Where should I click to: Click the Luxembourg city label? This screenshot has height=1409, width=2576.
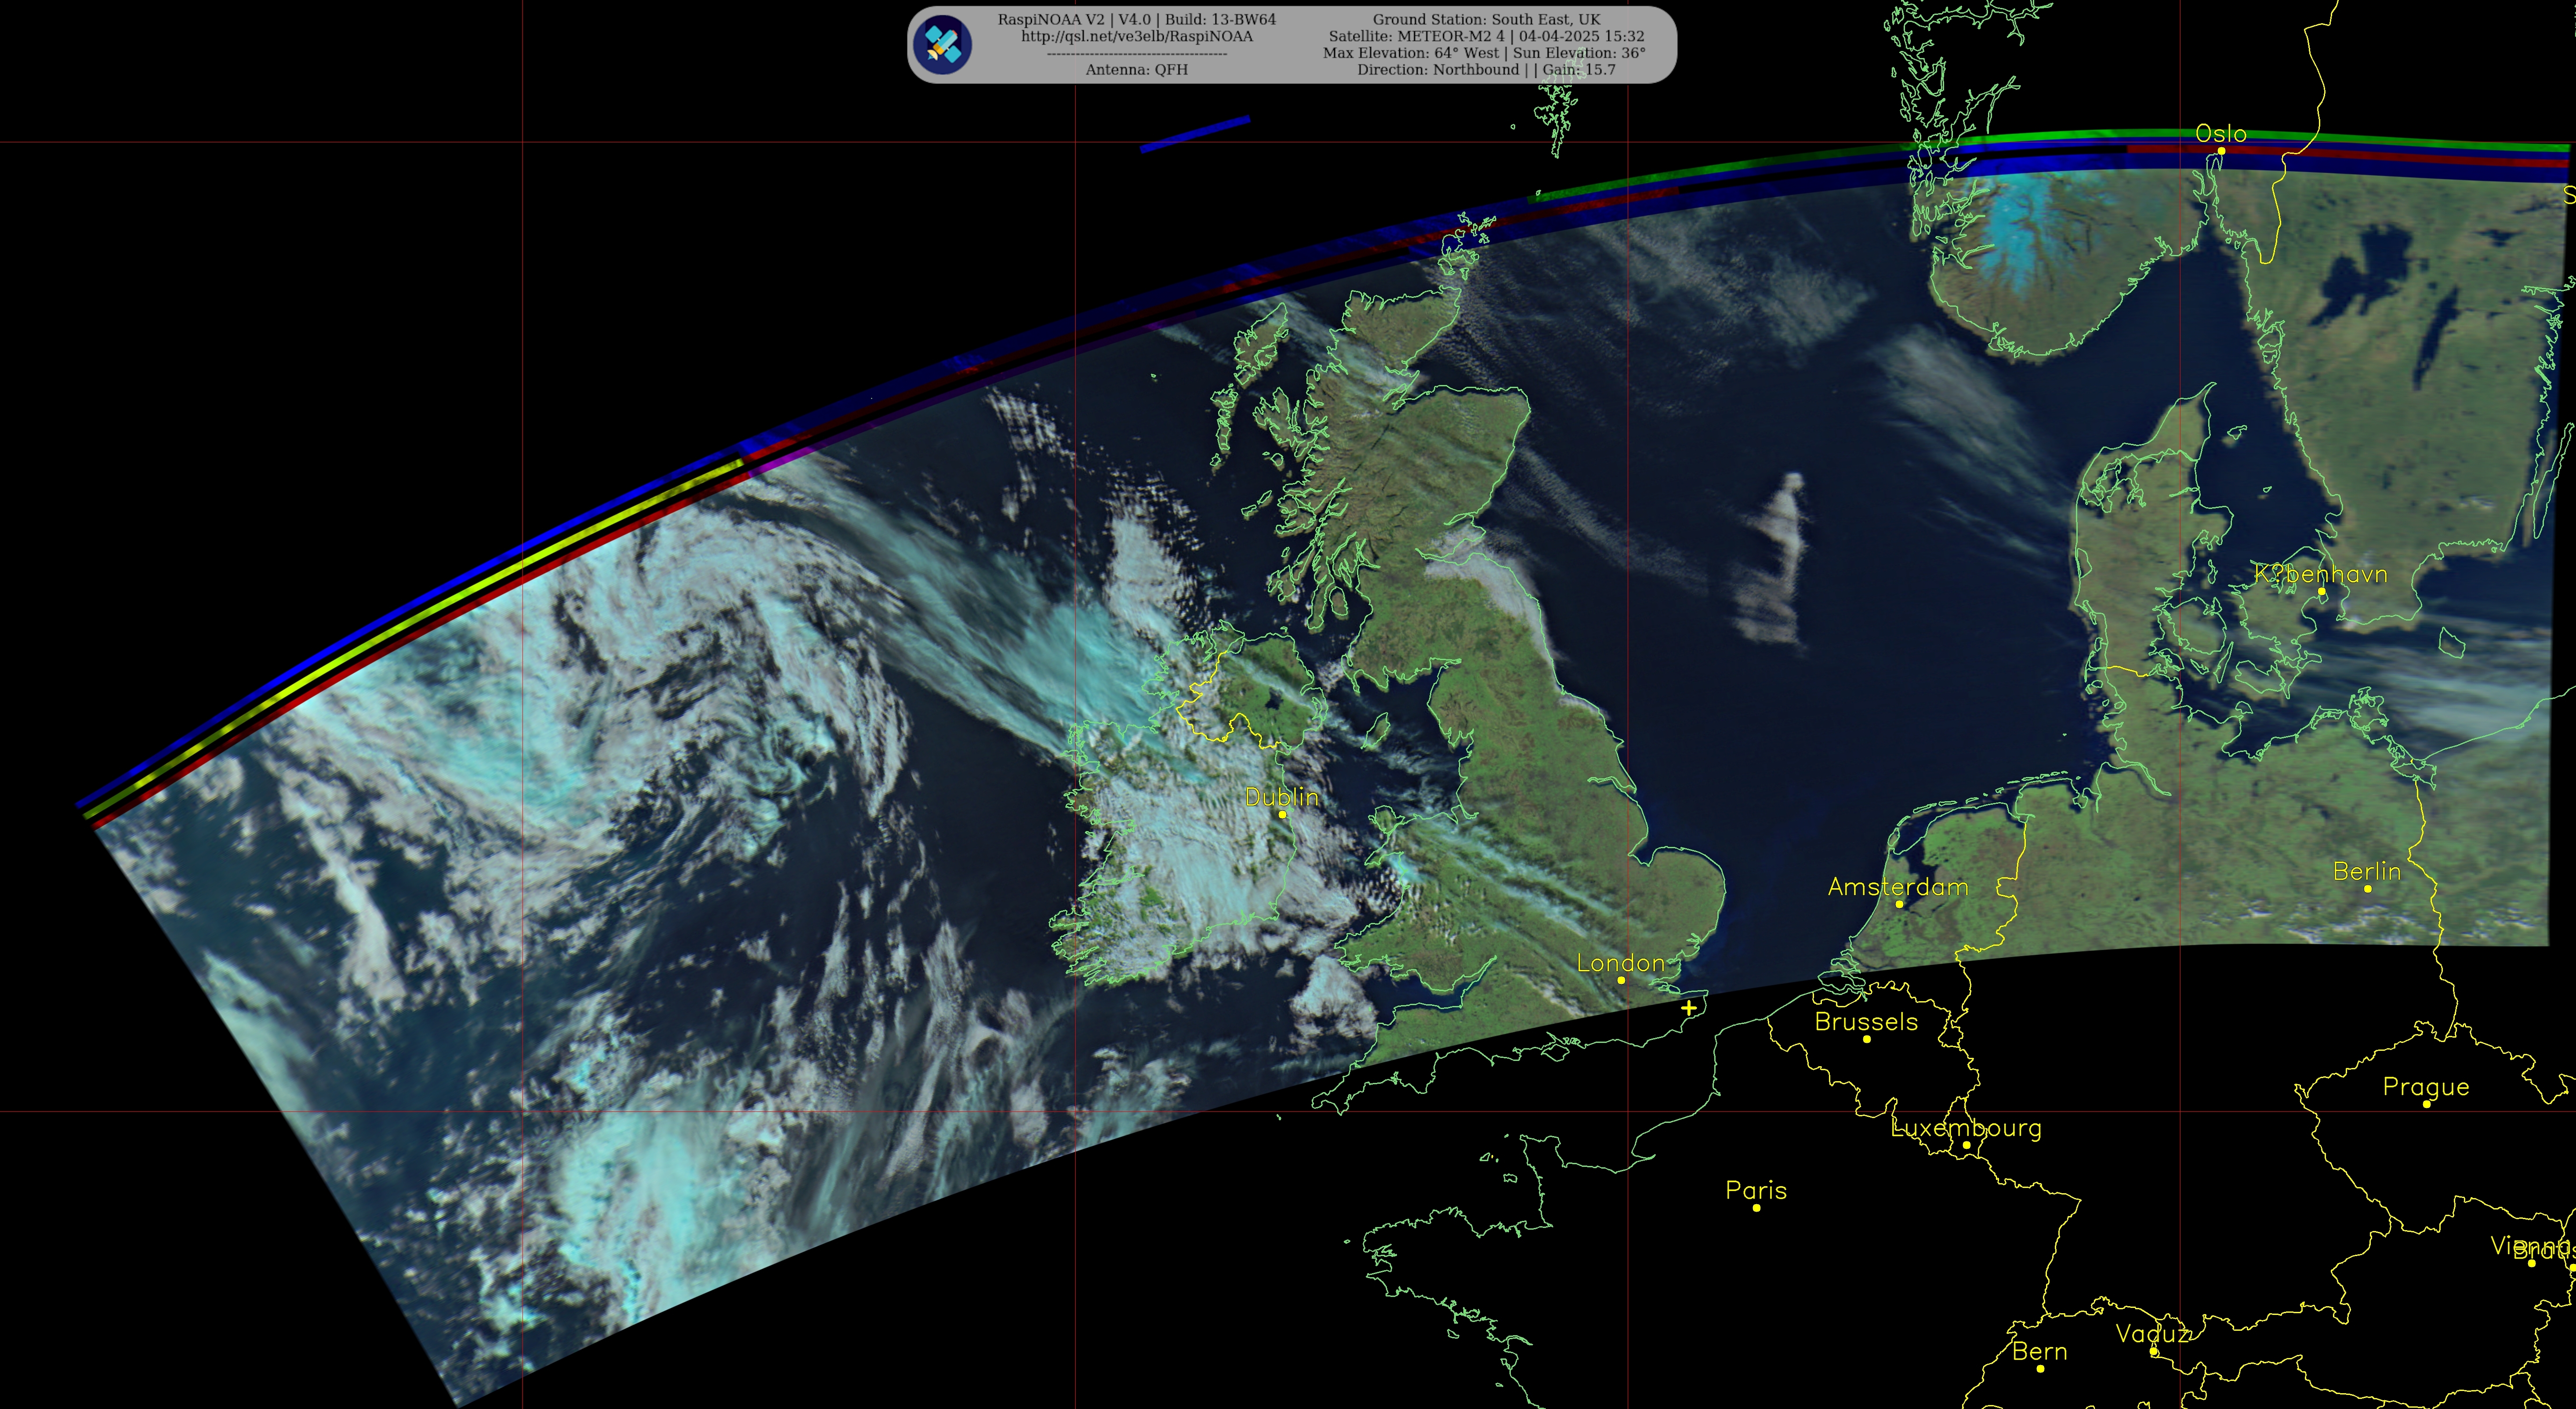point(1965,1128)
